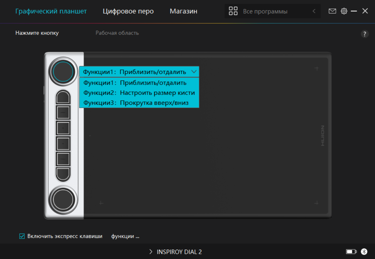Toggle the 'Включить экспресс клавиши' checkbox

pyautogui.click(x=22, y=236)
